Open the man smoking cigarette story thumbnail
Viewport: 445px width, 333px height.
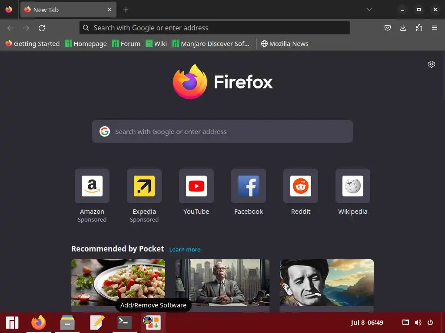pos(327,283)
